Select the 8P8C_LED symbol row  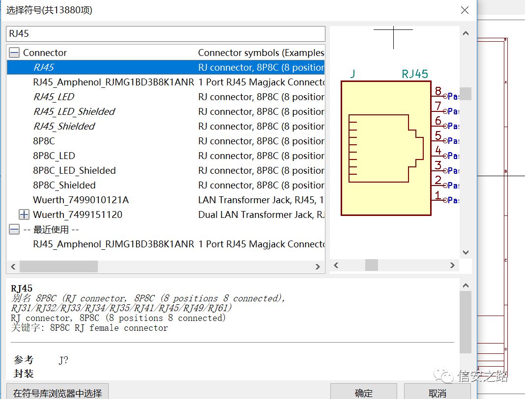(54, 156)
